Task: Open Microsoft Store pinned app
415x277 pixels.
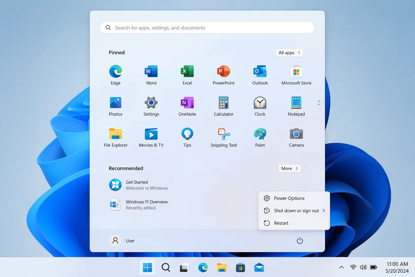Action: (x=296, y=75)
